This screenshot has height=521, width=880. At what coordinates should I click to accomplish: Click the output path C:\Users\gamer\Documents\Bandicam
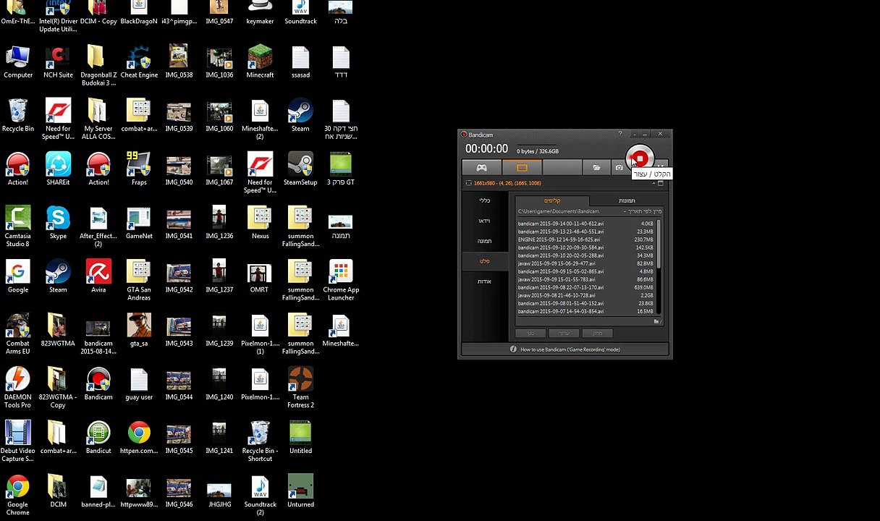point(559,211)
